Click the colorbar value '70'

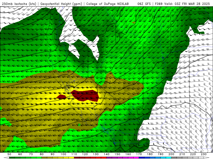(x=31, y=154)
